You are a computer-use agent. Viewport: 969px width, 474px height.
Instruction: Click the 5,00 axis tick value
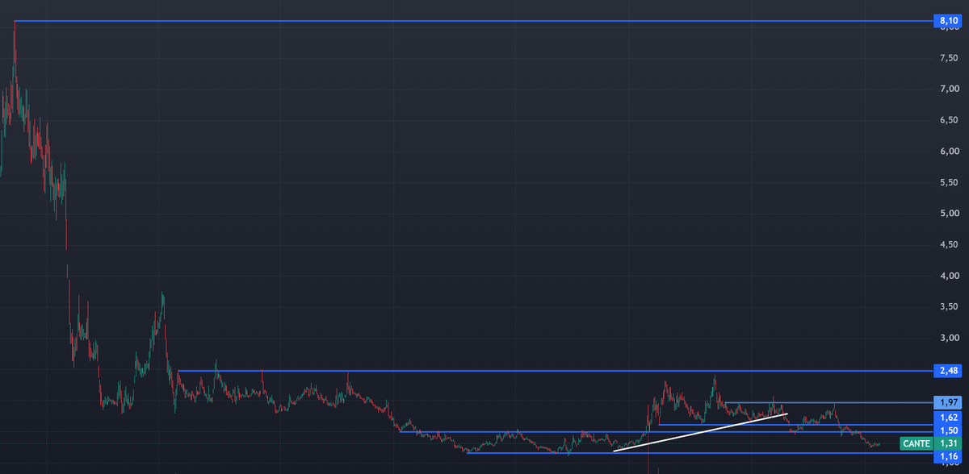(949, 214)
